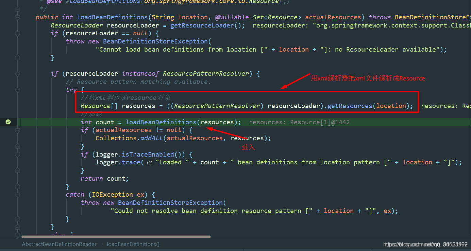The width and height of the screenshot is (471, 251).
Task: Collapse fold marker beside 'if (resourceLoader instanceof ResourcePatternResolver)'
Action: 17,74
